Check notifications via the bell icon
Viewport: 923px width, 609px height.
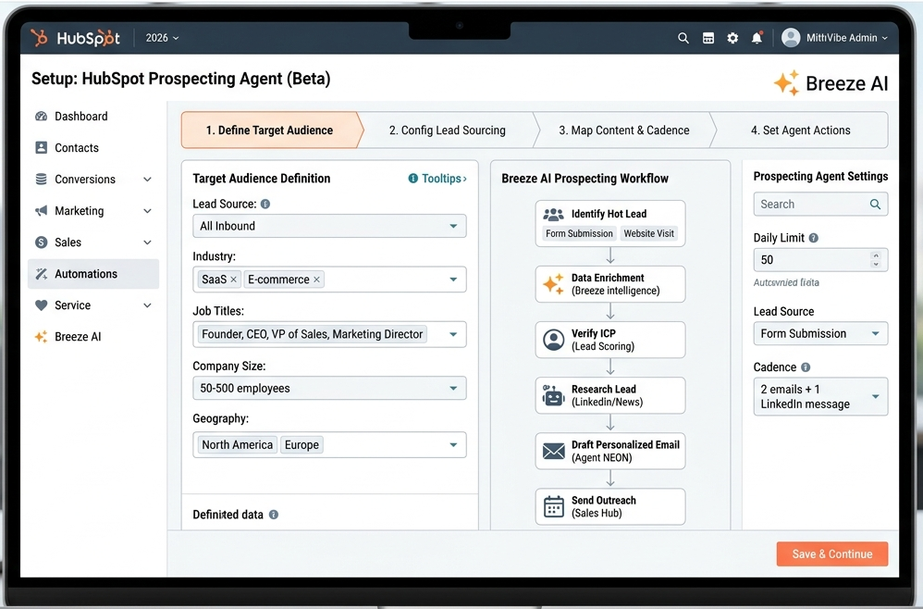click(x=757, y=38)
